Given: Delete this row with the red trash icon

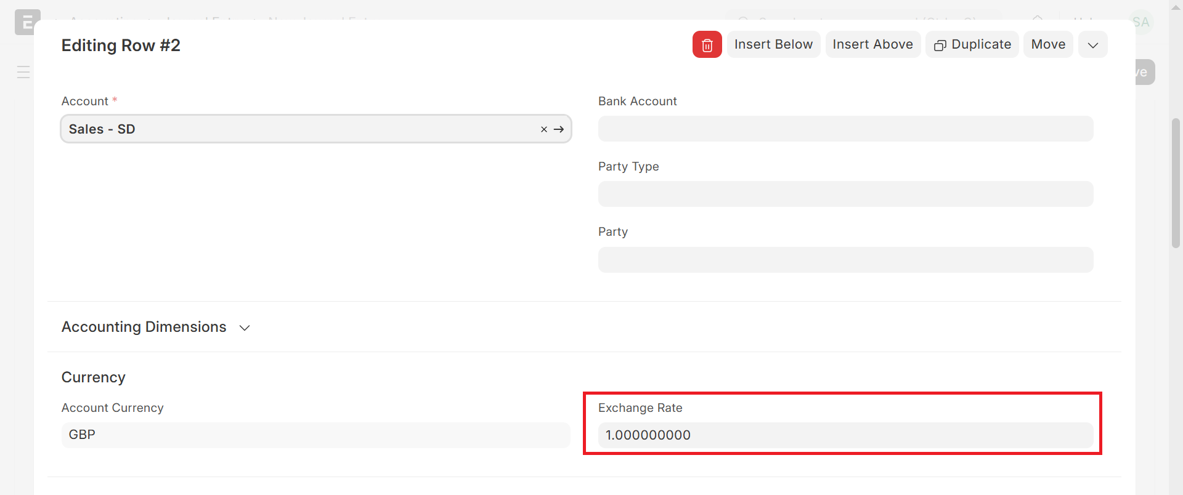Looking at the screenshot, I should (x=707, y=45).
